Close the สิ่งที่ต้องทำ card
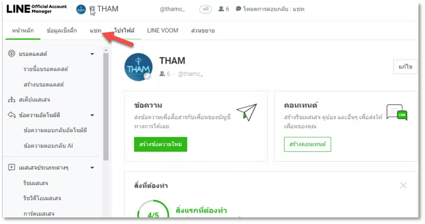425x224 pixels. click(x=403, y=185)
